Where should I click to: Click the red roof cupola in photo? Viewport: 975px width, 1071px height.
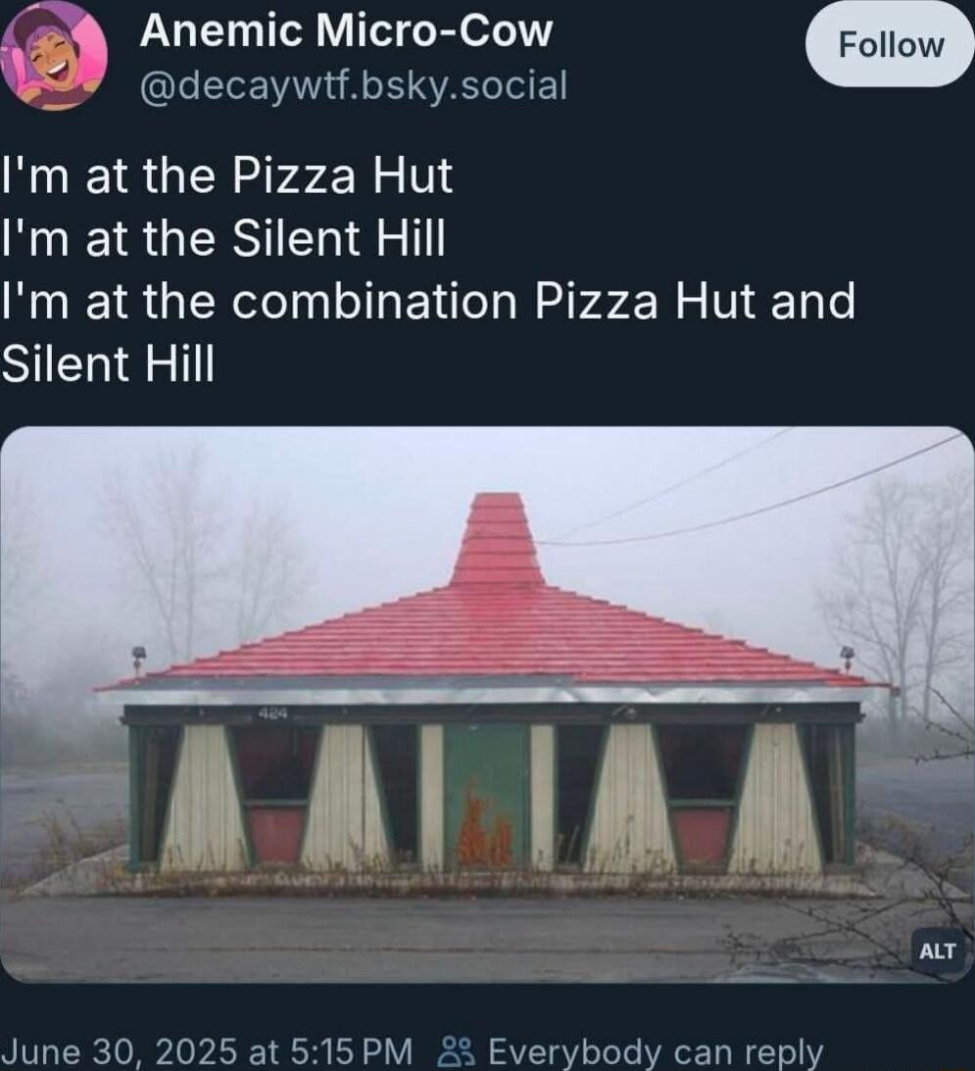[x=498, y=539]
